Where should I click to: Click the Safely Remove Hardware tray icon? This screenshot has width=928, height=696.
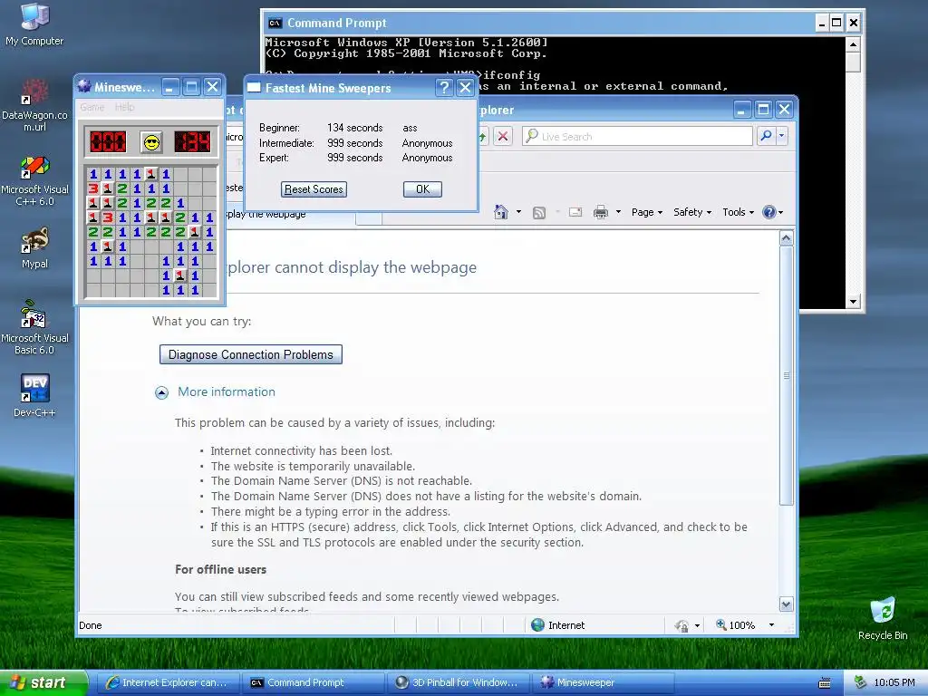[x=861, y=682]
